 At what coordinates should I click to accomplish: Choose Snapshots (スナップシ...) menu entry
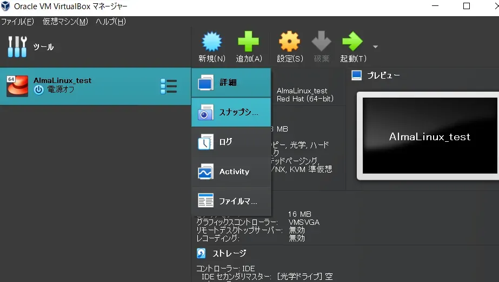[231, 113]
